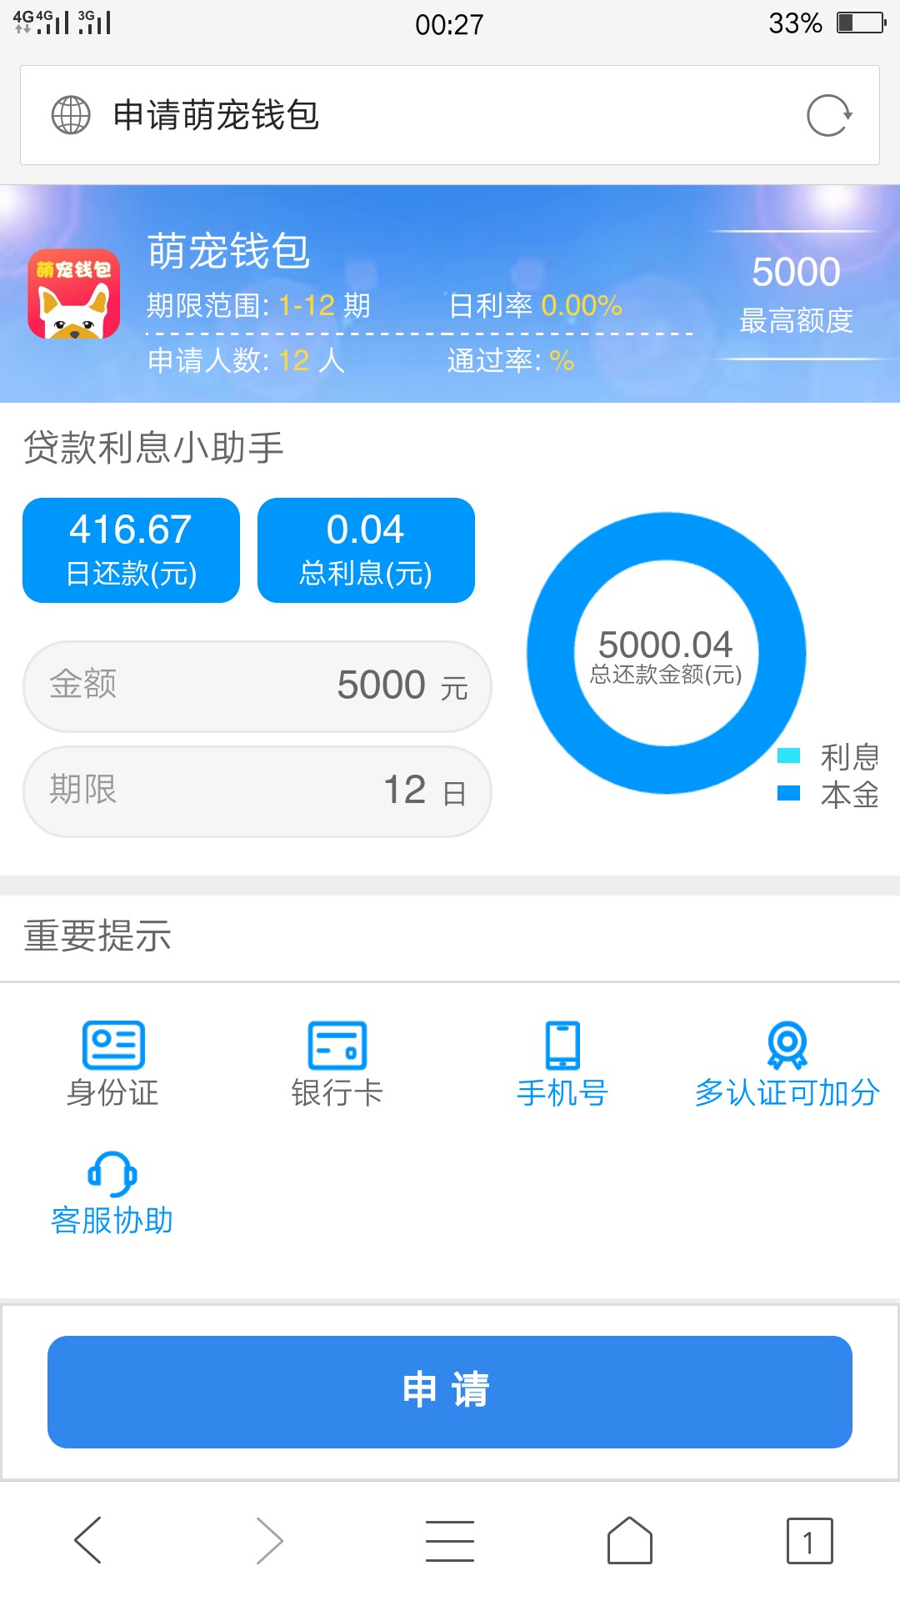Screen dimensions: 900x1601
Task: Tap the 3G signal strength indicator
Action: (x=94, y=23)
